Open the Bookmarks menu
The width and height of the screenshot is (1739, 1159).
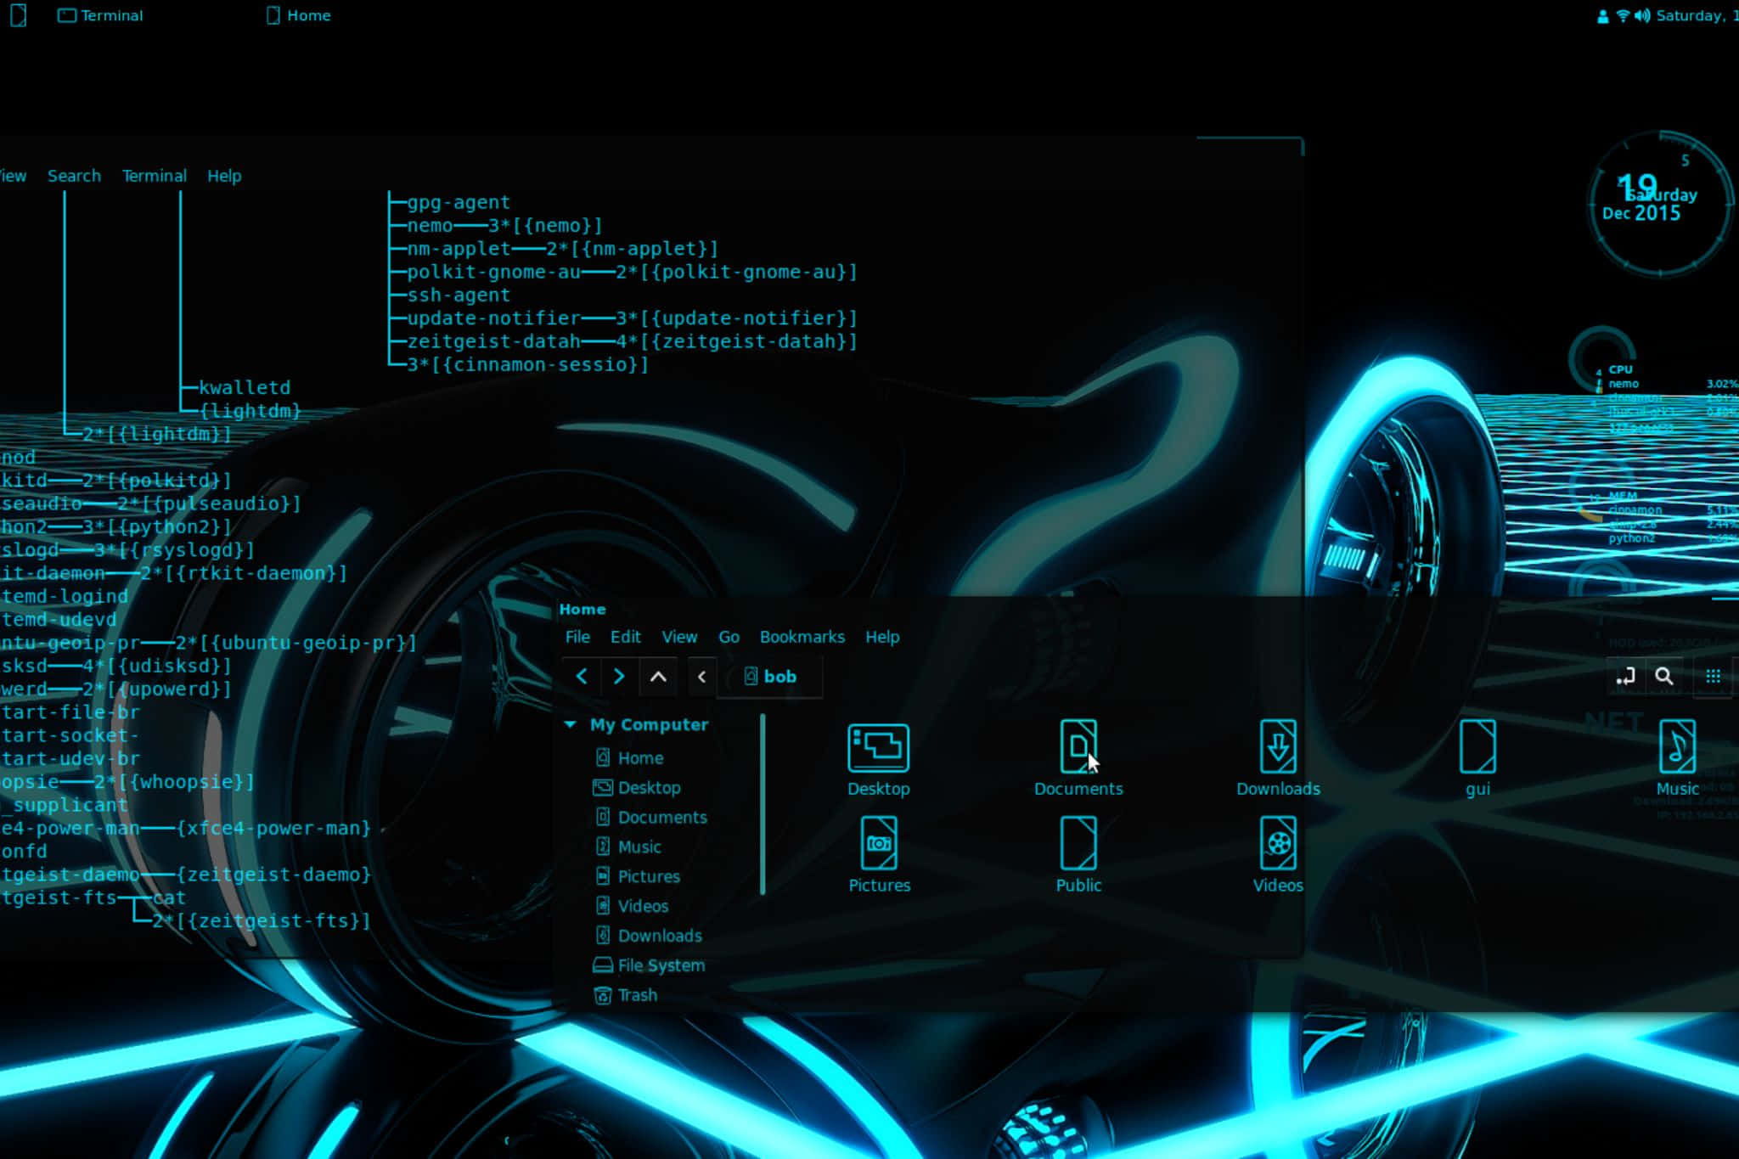pos(802,637)
